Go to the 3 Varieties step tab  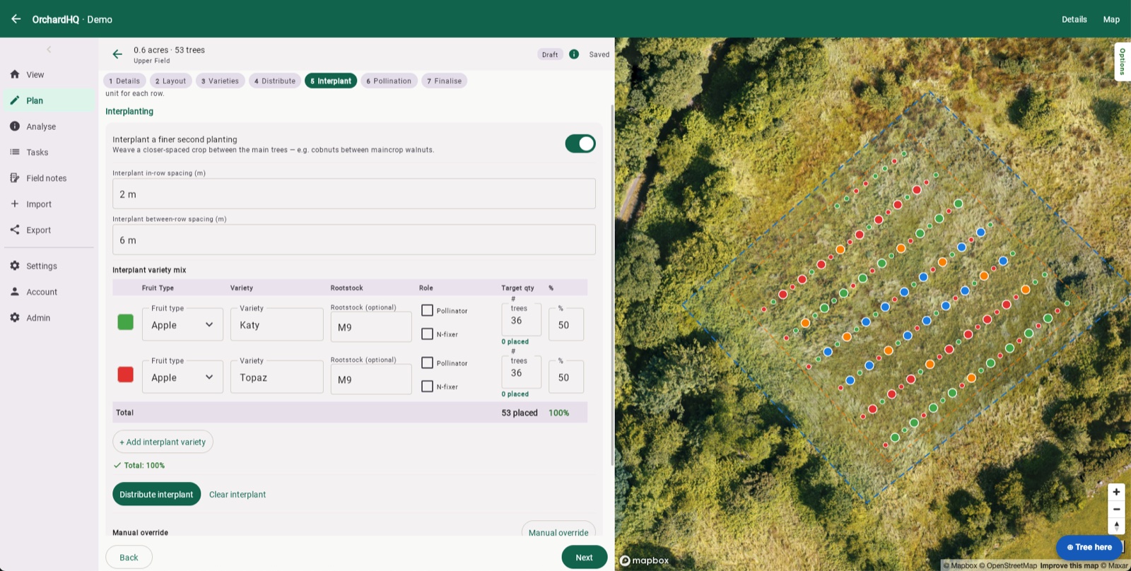[220, 81]
